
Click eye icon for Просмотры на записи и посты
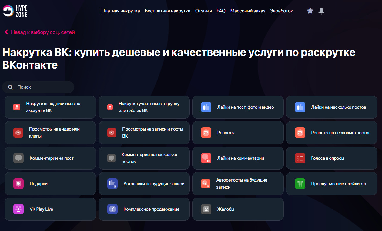(112, 133)
